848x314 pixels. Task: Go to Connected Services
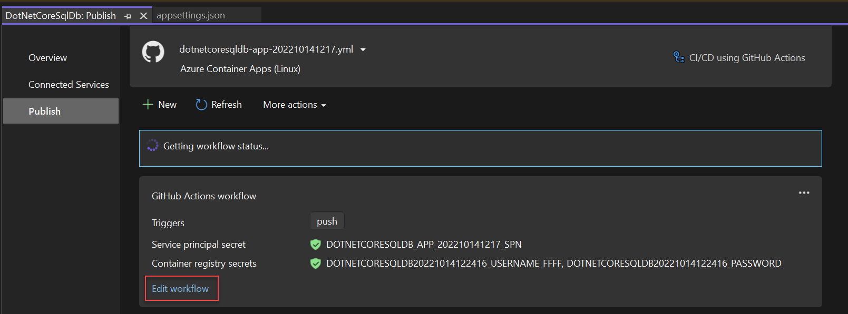point(69,85)
